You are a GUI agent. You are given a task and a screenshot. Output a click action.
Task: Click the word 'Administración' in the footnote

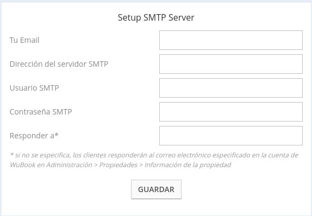[x=69, y=165]
